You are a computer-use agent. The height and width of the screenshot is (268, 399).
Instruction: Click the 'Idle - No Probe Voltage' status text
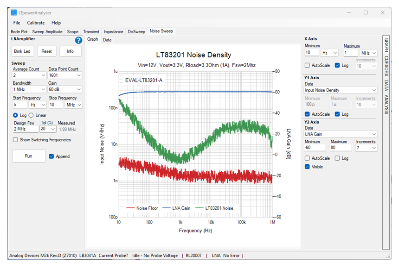click(155, 256)
